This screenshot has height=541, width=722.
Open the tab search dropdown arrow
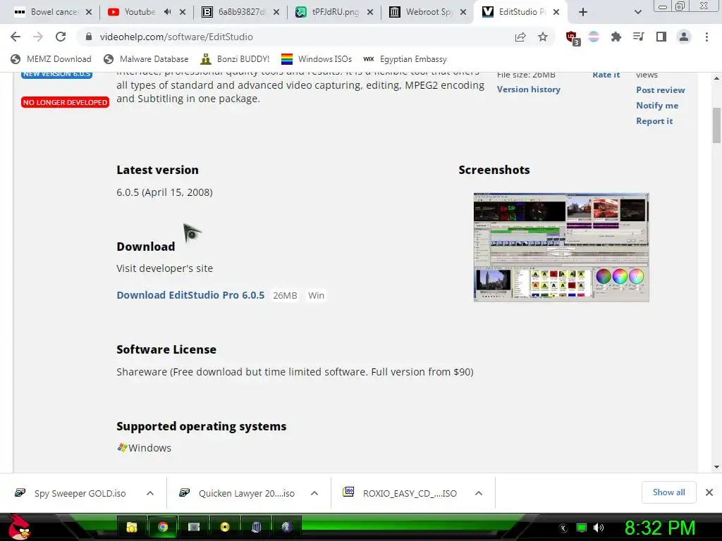click(x=637, y=12)
